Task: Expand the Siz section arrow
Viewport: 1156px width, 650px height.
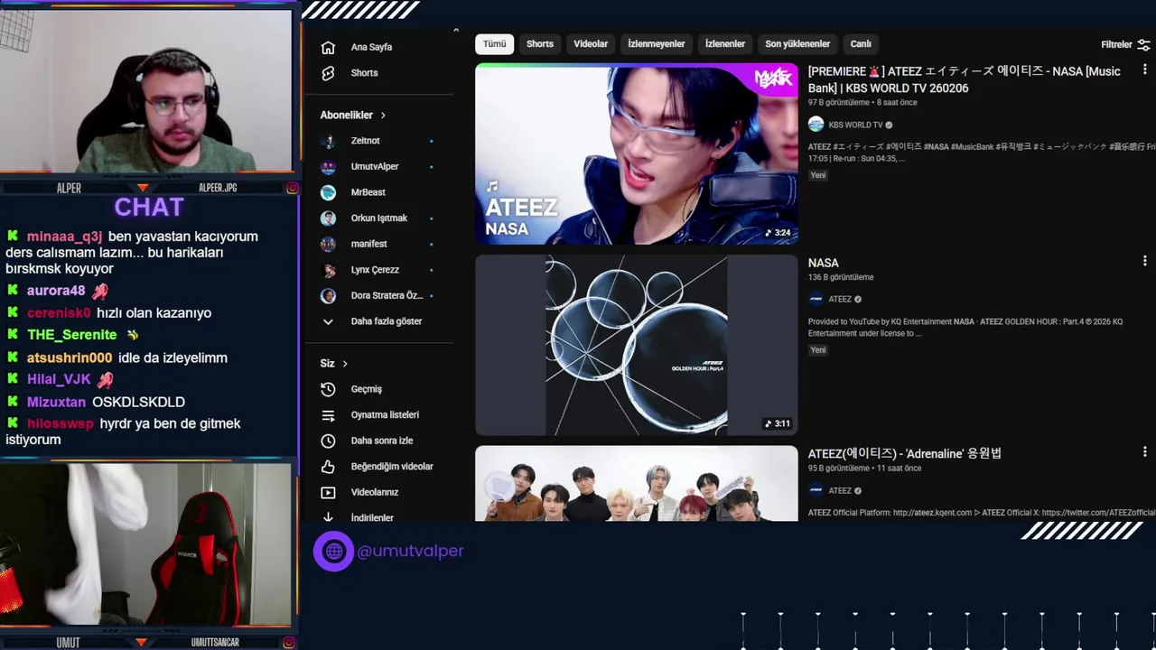Action: click(344, 364)
